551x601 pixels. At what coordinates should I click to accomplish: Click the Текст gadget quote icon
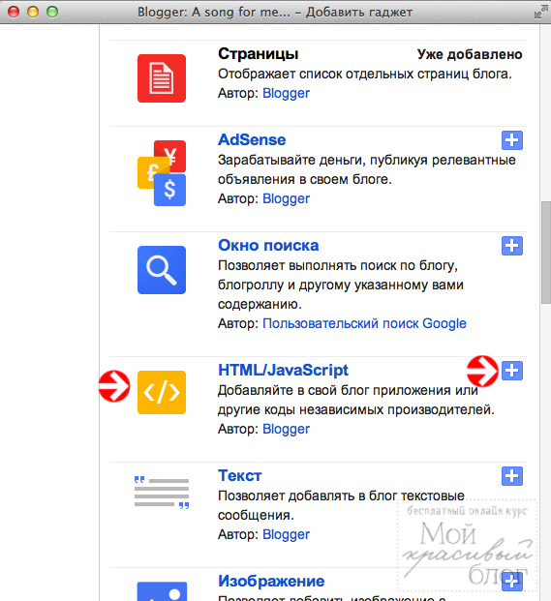(162, 493)
